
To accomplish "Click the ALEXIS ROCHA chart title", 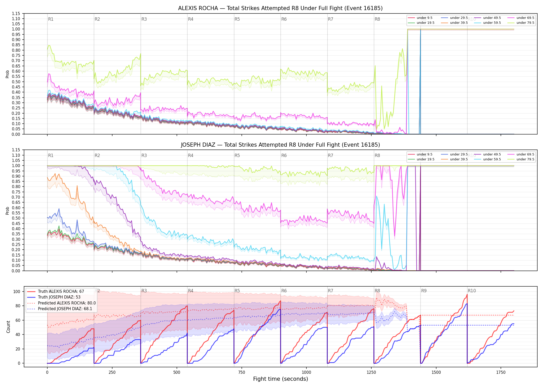I will (280, 8).
